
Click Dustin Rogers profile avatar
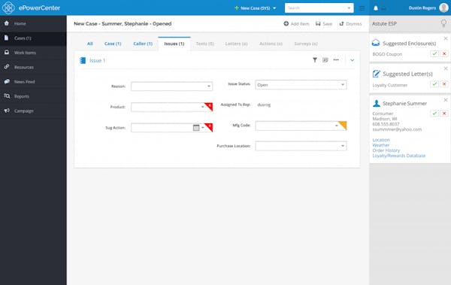pyautogui.click(x=443, y=8)
